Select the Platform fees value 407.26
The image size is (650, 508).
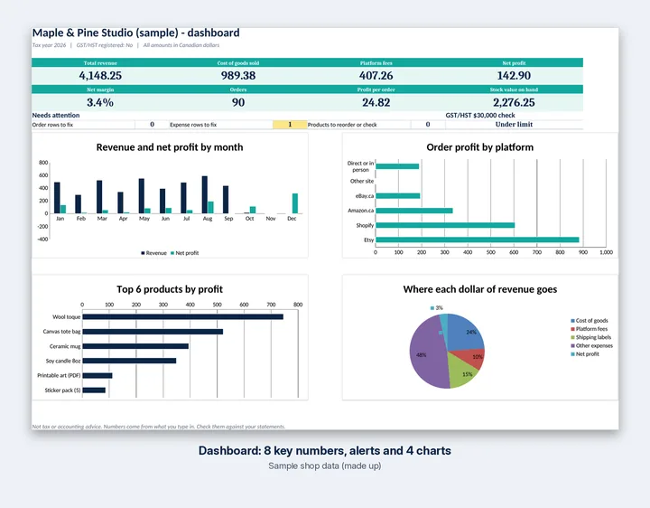[x=376, y=76]
